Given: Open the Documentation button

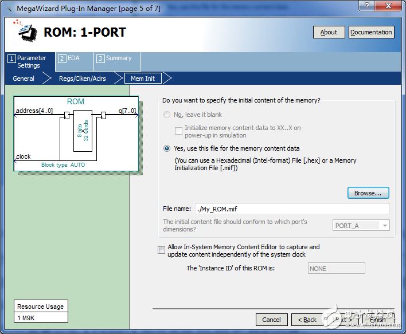Looking at the screenshot, I should 371,32.
